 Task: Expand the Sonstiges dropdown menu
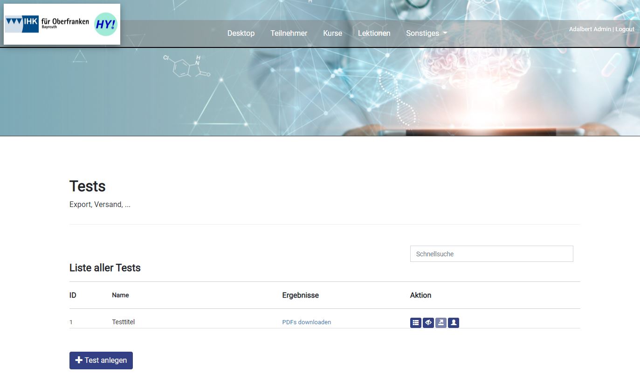point(422,33)
